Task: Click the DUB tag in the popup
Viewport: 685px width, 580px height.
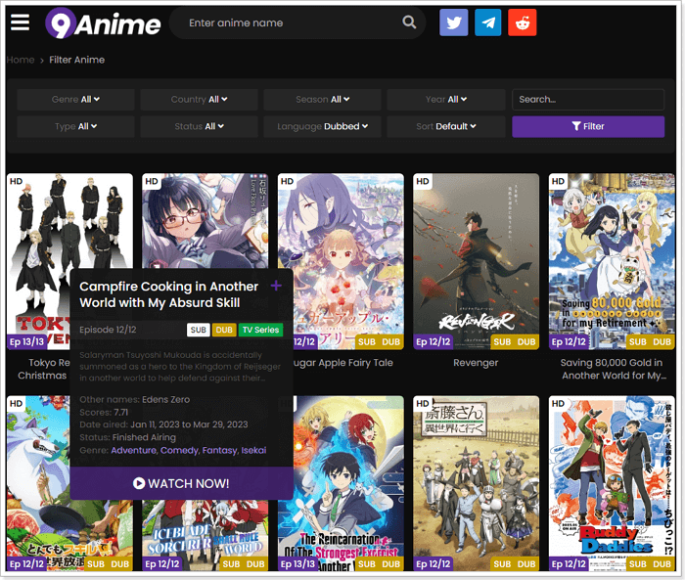Action: point(224,330)
